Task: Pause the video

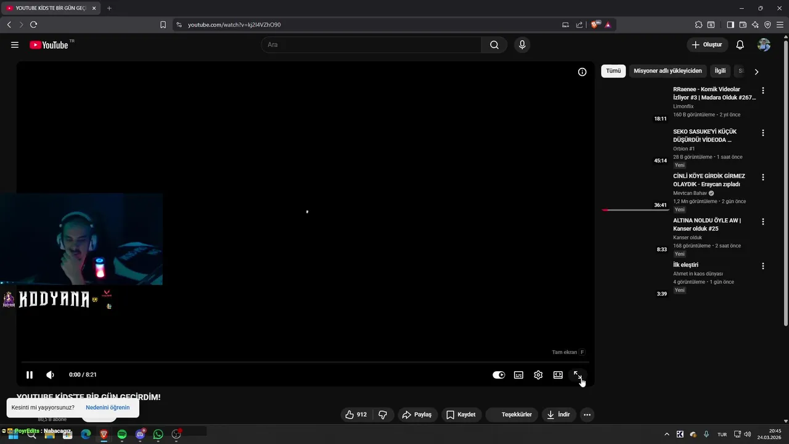Action: [30, 375]
